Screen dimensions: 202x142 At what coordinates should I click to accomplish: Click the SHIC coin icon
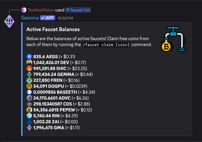click(x=29, y=68)
